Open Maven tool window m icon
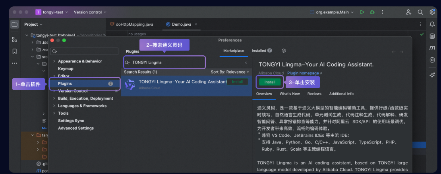 432,48
